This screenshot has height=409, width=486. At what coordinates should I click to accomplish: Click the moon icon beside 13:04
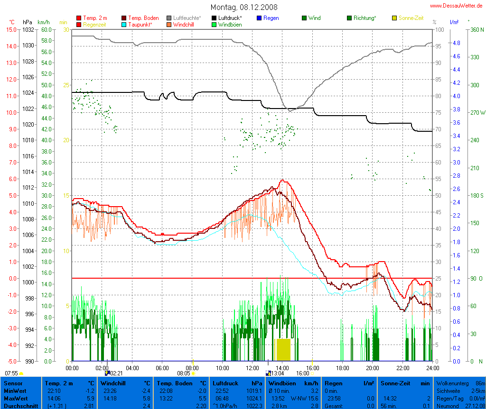click(x=268, y=373)
